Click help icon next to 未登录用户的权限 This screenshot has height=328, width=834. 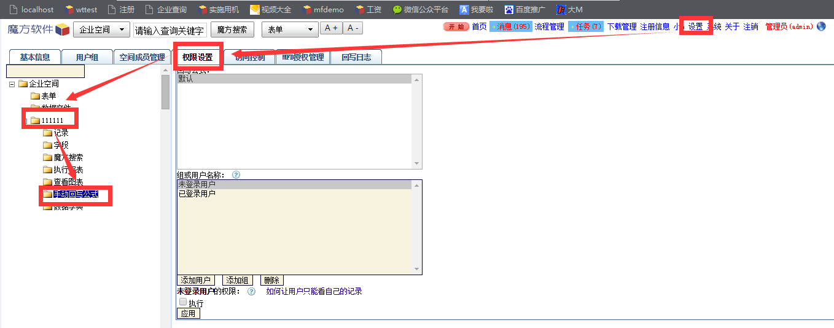point(251,291)
